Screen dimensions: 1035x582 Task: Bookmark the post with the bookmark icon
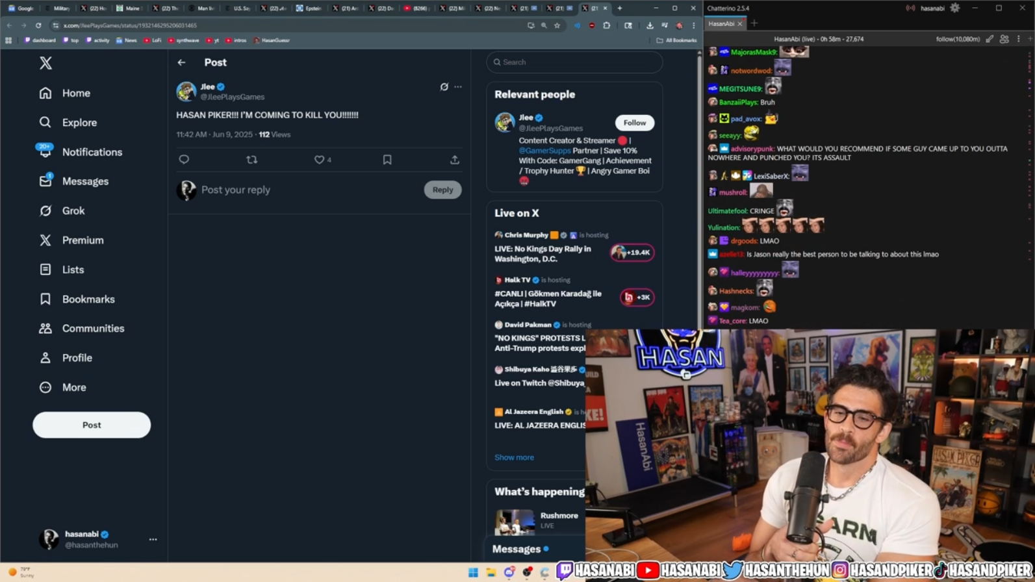387,159
